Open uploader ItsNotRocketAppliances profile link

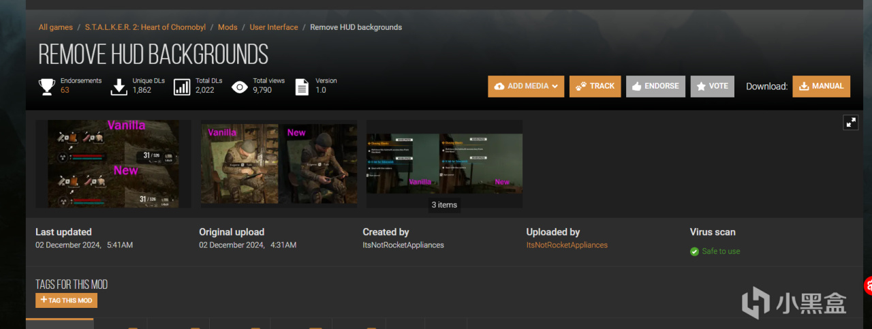[x=567, y=245]
